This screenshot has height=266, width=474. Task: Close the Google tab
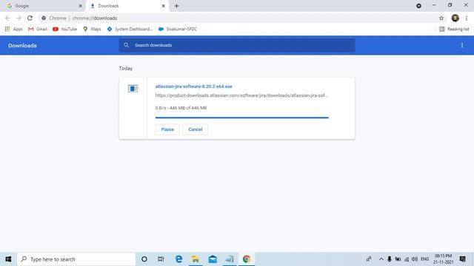point(81,6)
